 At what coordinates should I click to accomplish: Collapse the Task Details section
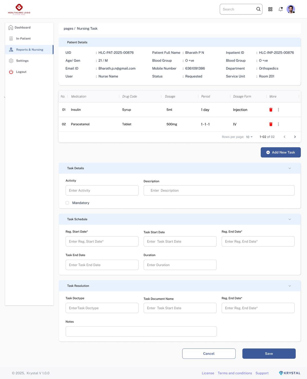(290, 168)
